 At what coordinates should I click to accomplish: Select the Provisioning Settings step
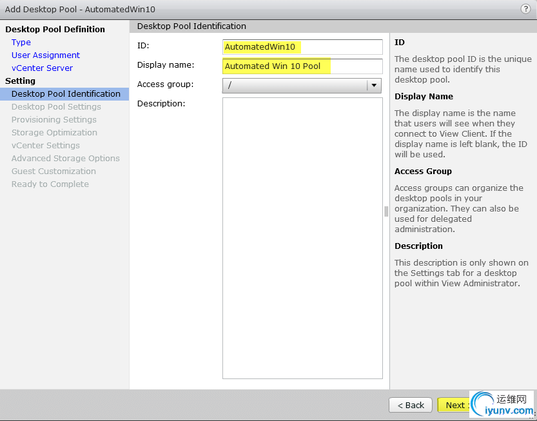(x=54, y=119)
